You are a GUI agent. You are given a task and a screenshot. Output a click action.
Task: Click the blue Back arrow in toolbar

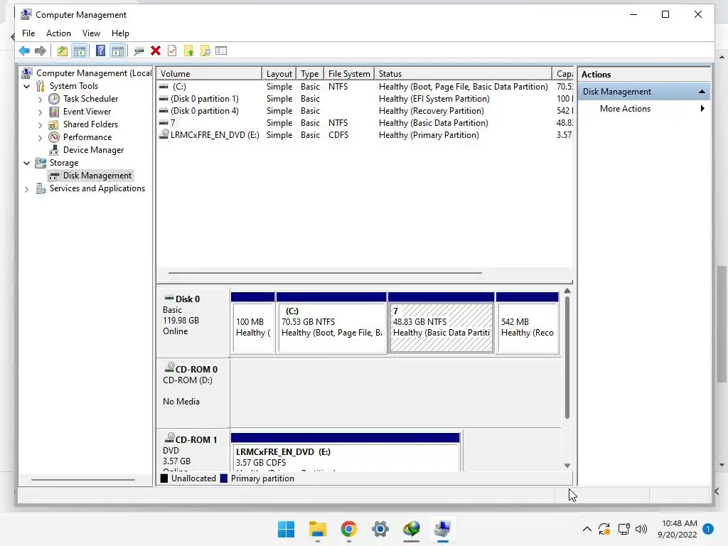(x=24, y=50)
